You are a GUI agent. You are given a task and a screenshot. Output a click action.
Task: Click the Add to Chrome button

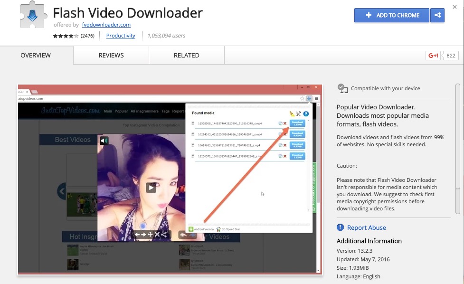click(x=391, y=15)
